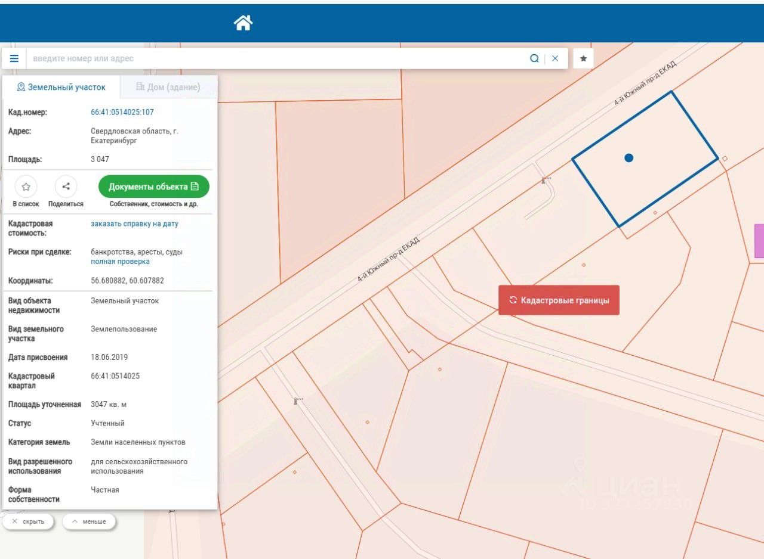This screenshot has width=764, height=559.
Task: Click blue dot marker on selected parcel
Action: pyautogui.click(x=629, y=158)
